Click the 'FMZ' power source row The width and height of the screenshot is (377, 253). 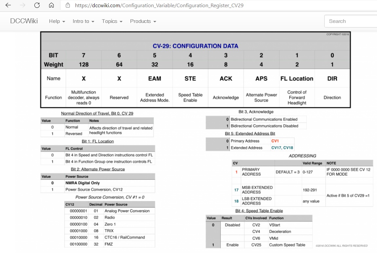[110, 244]
